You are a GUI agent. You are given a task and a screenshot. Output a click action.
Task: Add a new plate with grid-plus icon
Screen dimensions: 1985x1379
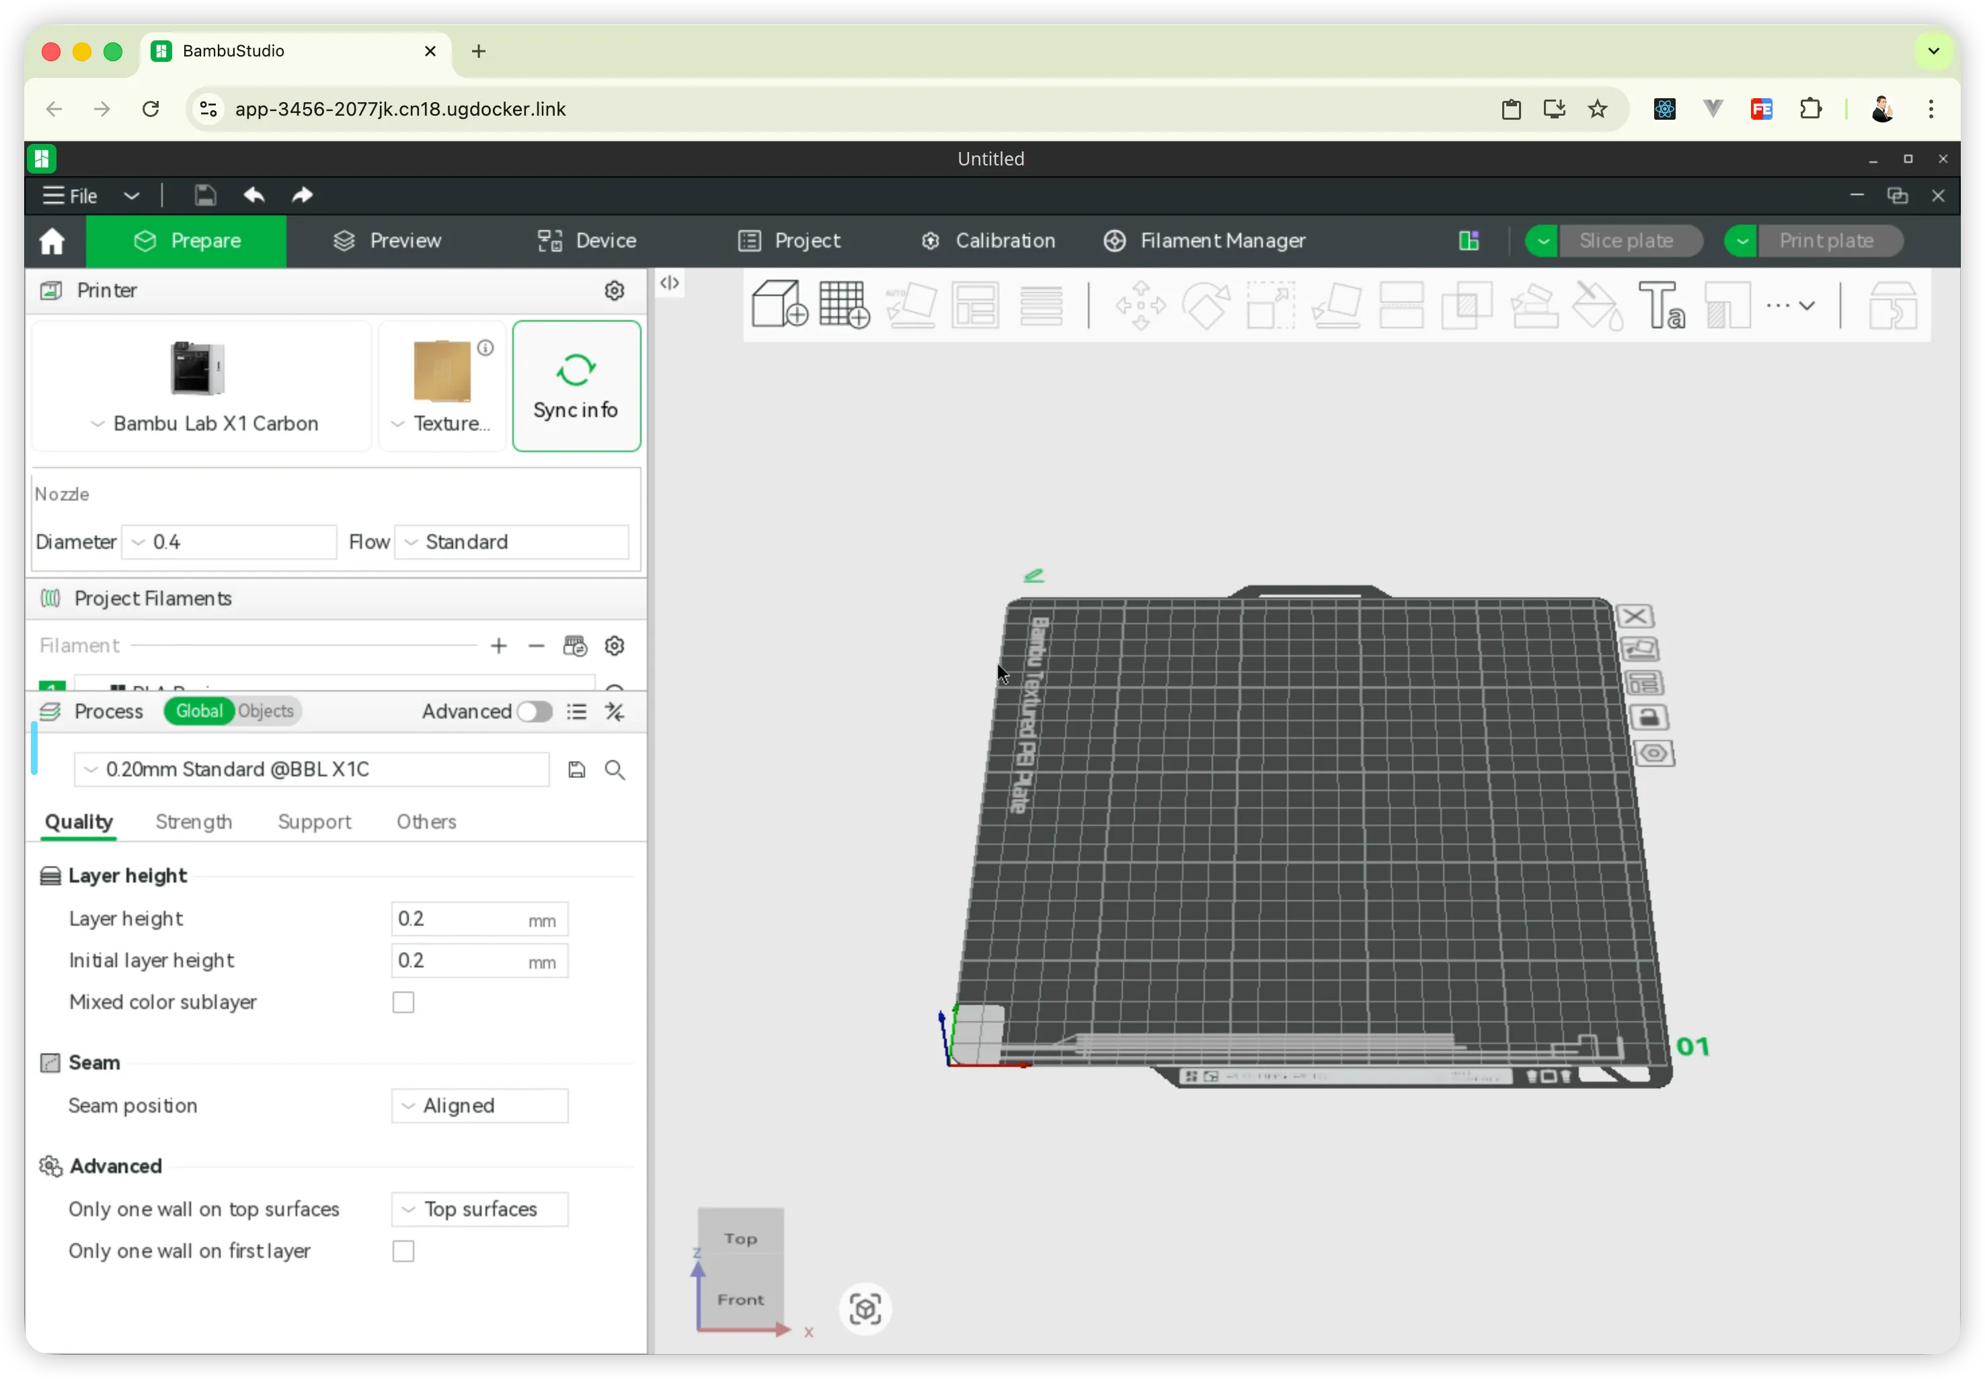coord(844,304)
